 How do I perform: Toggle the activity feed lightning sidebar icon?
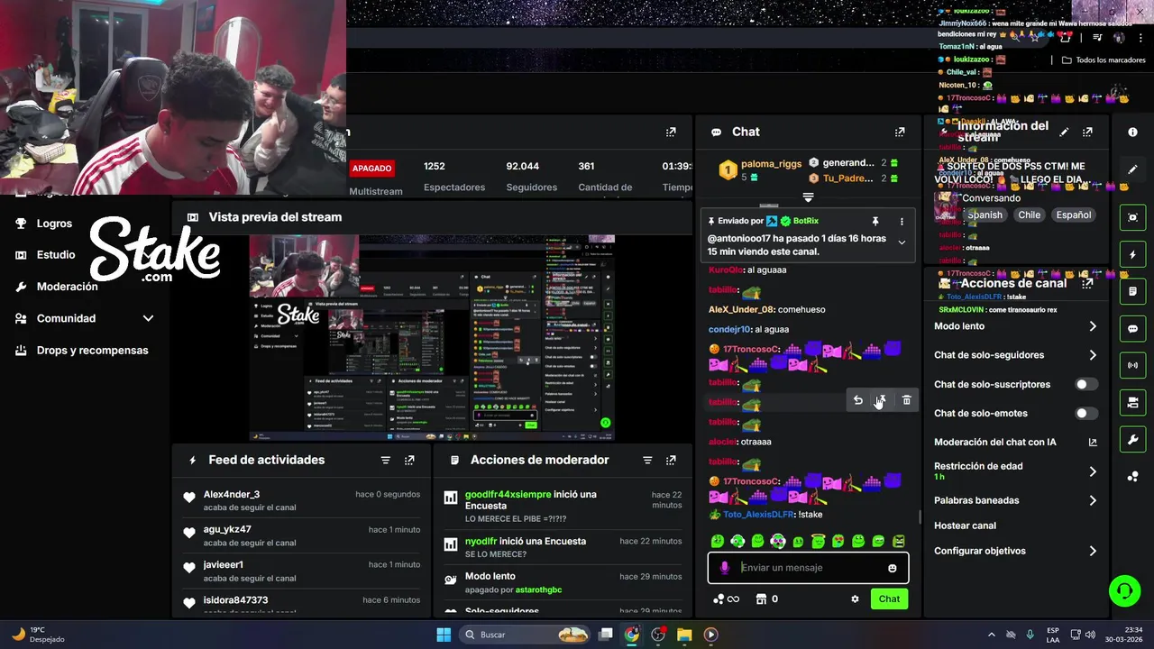point(1133,254)
